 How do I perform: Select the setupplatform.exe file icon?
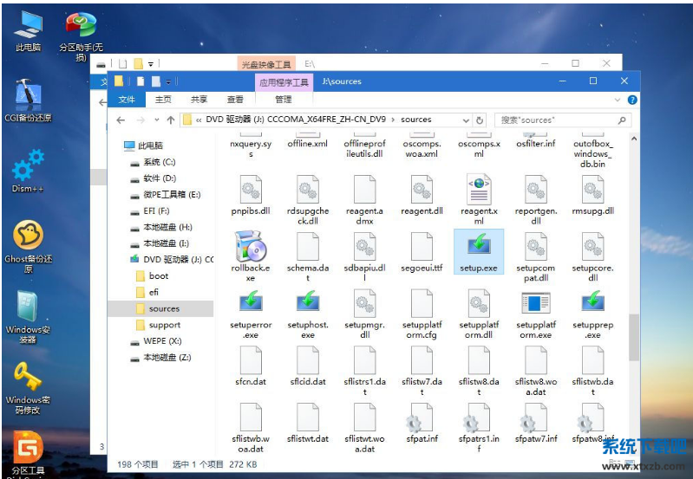tap(536, 303)
